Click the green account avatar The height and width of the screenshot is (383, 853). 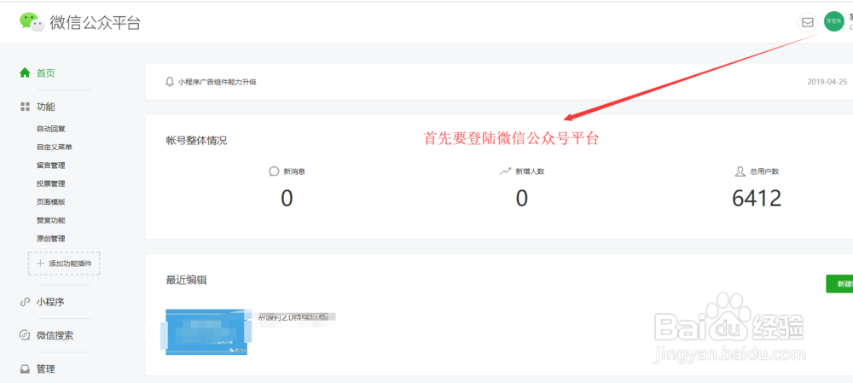(834, 22)
